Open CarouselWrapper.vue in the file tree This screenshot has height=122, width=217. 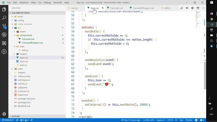37,43
